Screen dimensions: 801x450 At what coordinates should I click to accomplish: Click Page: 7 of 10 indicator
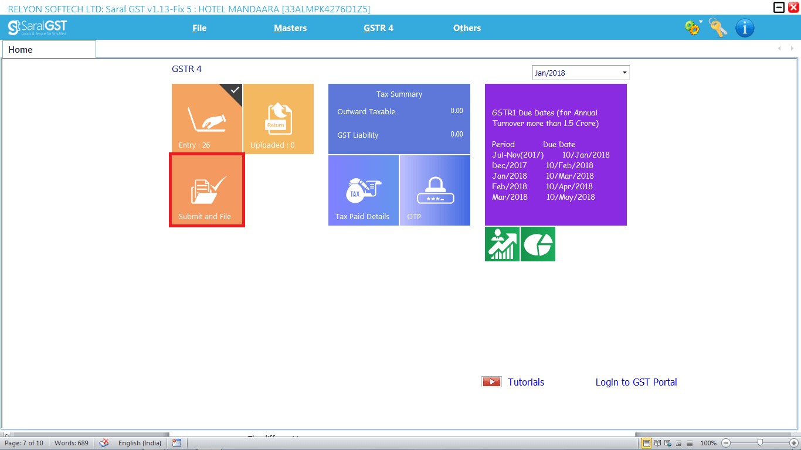(x=24, y=443)
